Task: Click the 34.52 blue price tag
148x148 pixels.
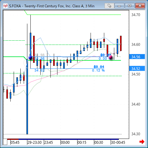Action: pyautogui.click(x=137, y=69)
